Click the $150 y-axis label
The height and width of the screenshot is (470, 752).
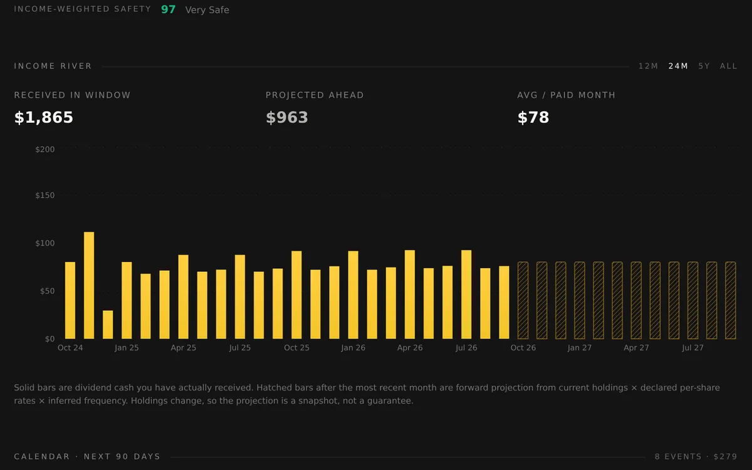pyautogui.click(x=45, y=195)
